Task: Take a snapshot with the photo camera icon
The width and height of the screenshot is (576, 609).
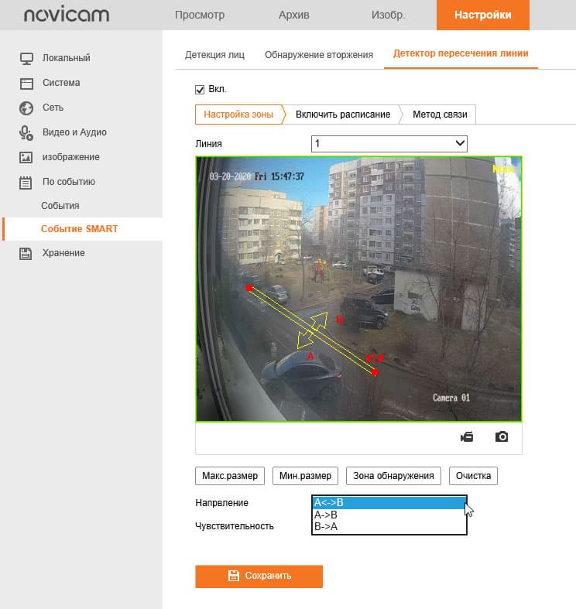Action: point(502,436)
